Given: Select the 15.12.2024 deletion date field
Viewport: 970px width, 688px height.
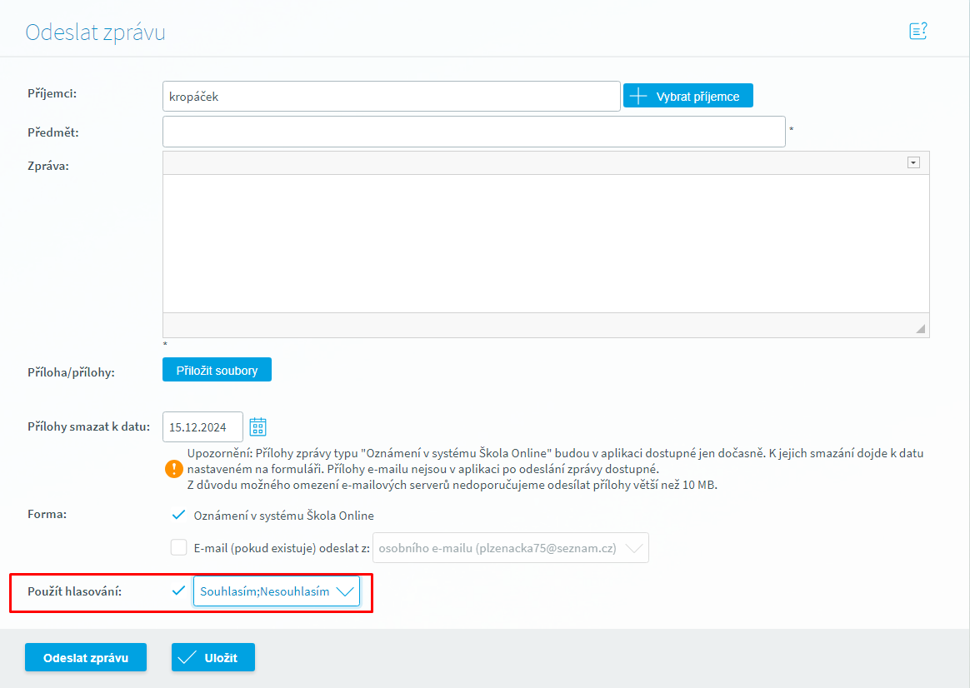Looking at the screenshot, I should click(x=202, y=427).
